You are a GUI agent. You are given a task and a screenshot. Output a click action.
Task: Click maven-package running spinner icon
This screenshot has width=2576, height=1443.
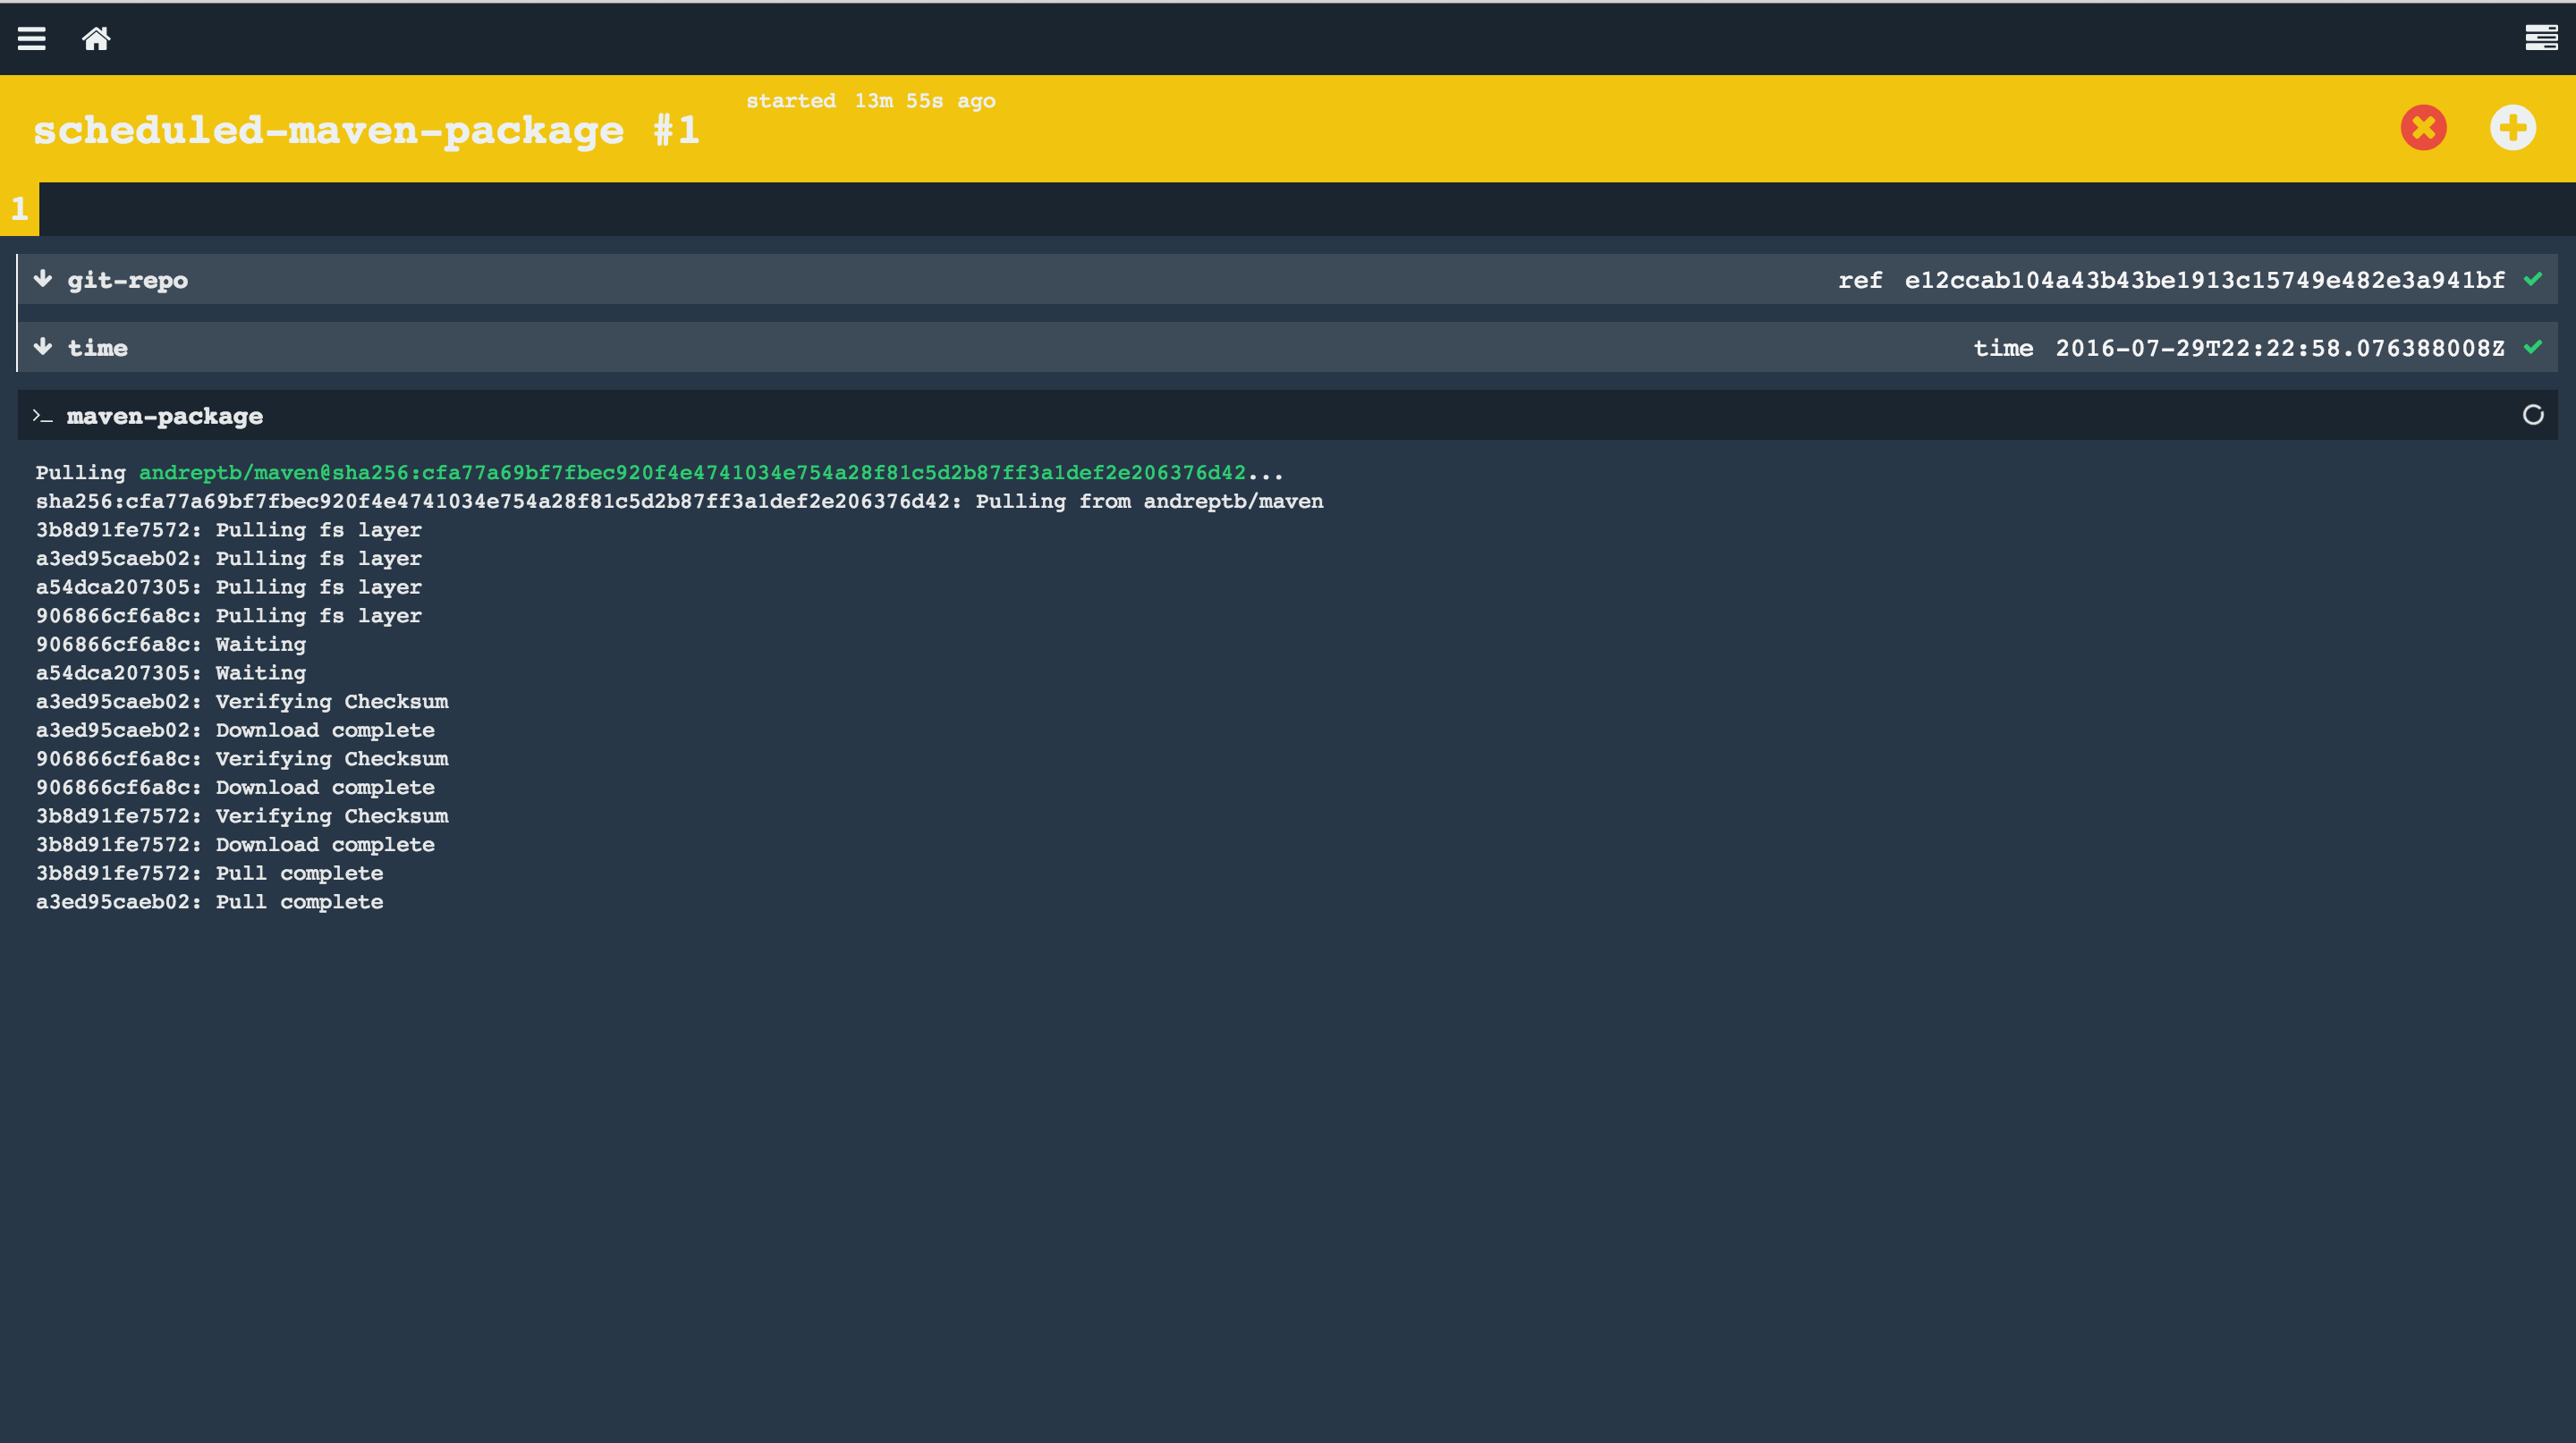(2533, 415)
